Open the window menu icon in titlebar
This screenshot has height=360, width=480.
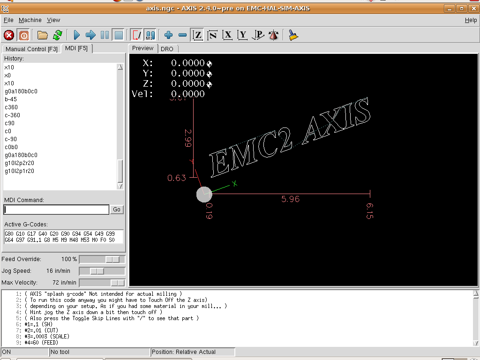click(5, 8)
